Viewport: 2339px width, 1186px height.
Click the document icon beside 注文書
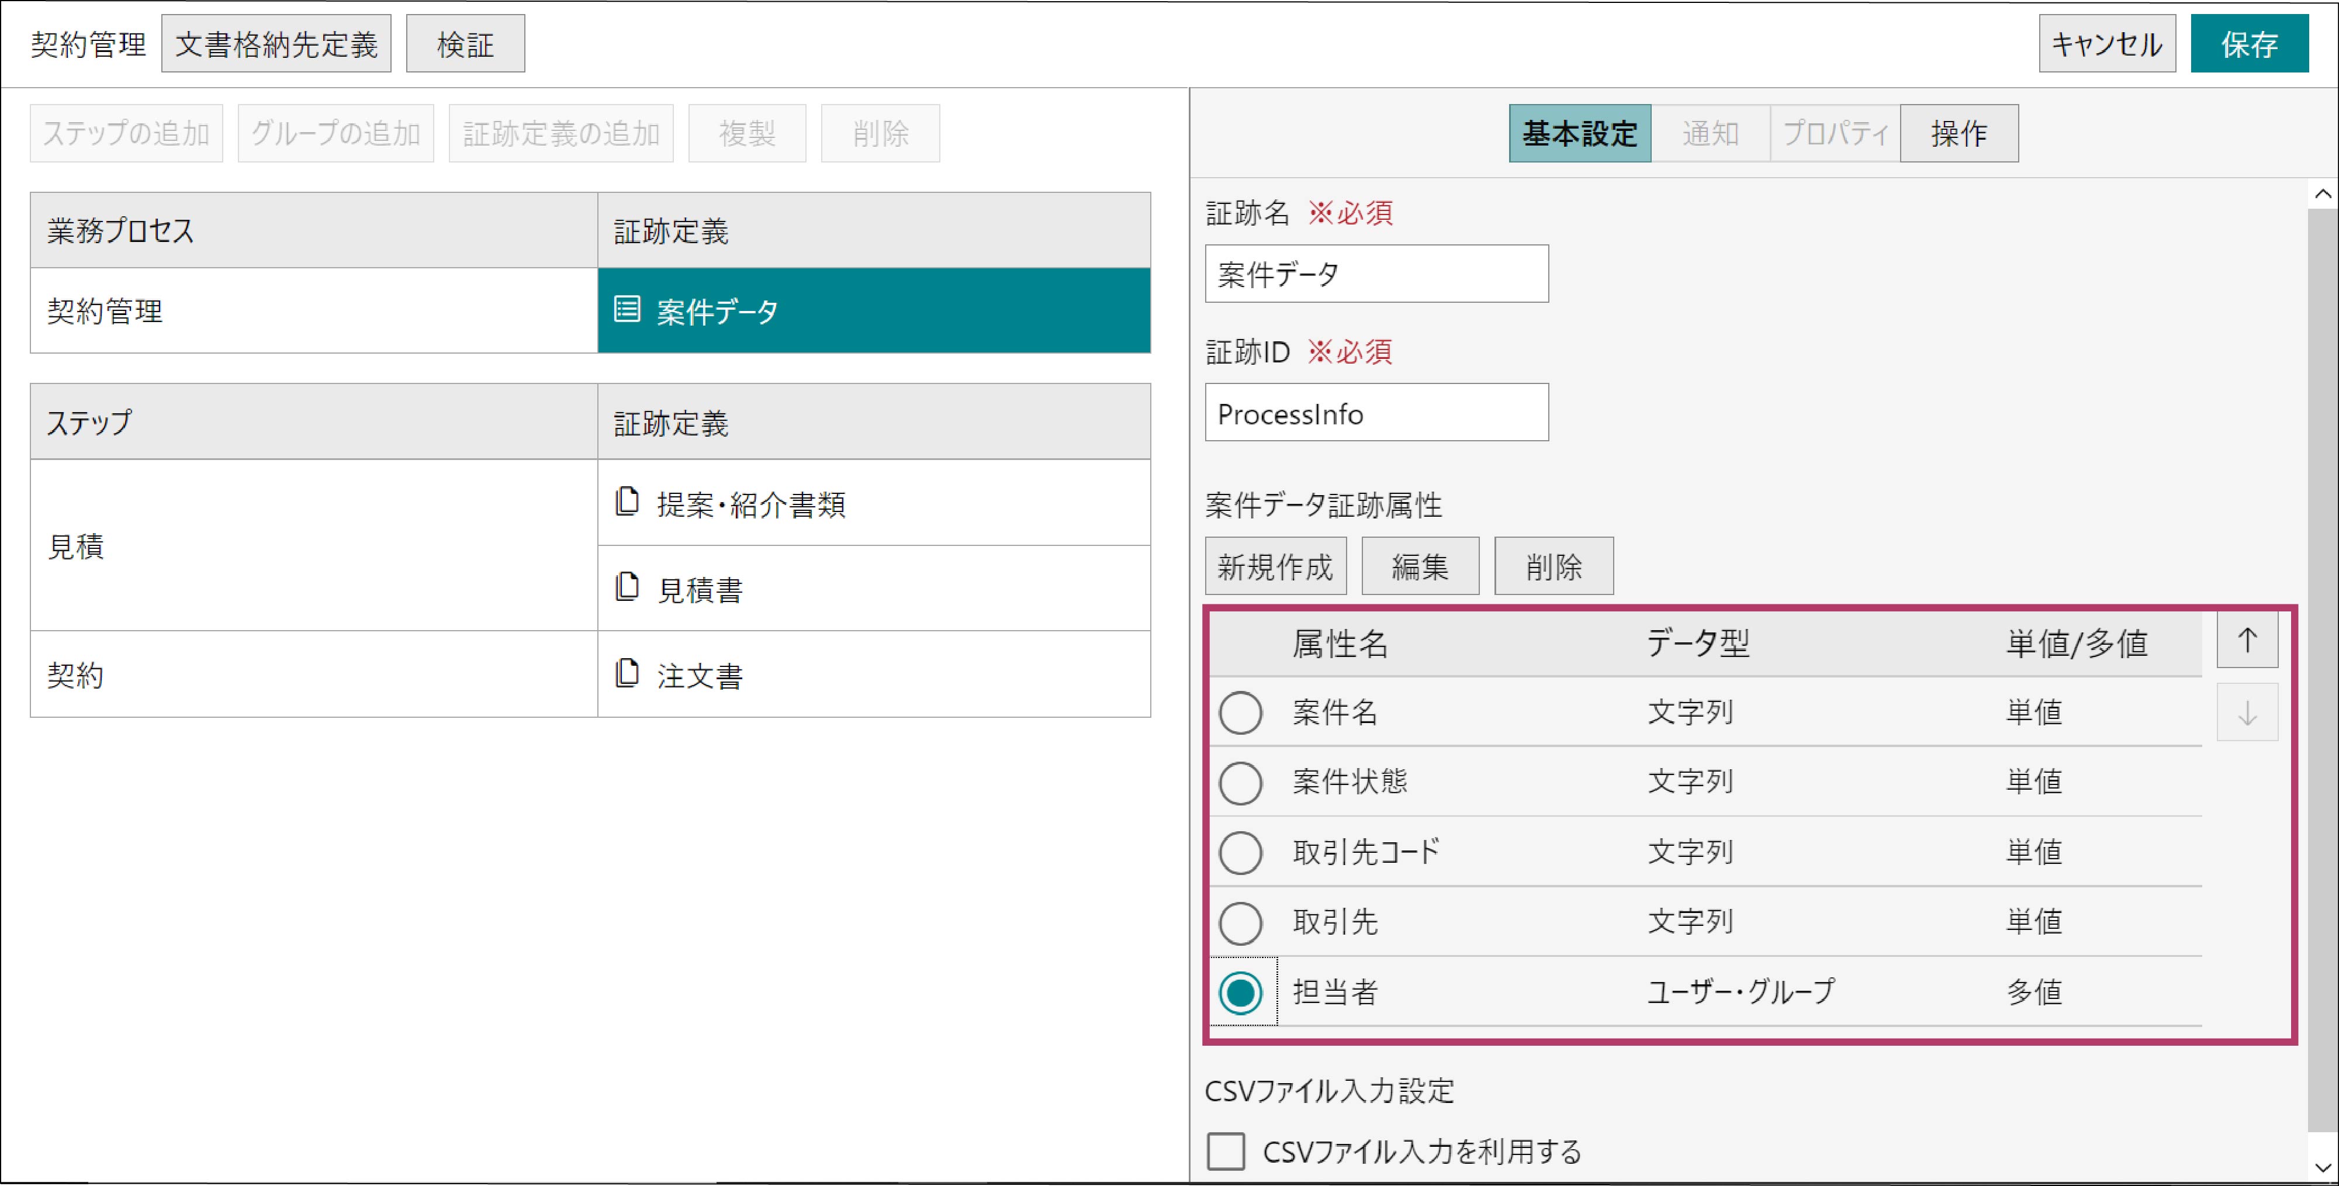point(627,673)
